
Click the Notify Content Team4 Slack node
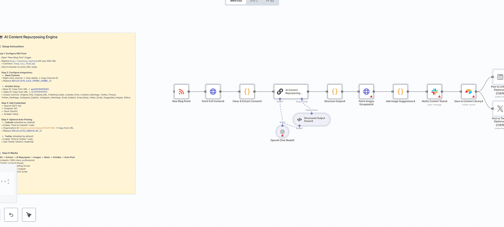tap(434, 92)
